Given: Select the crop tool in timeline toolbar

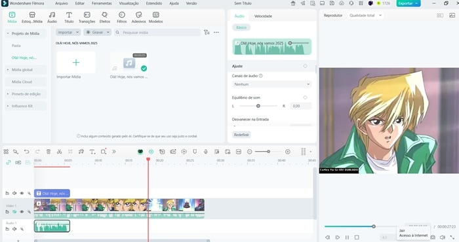Looking at the screenshot, I should coord(70,152).
